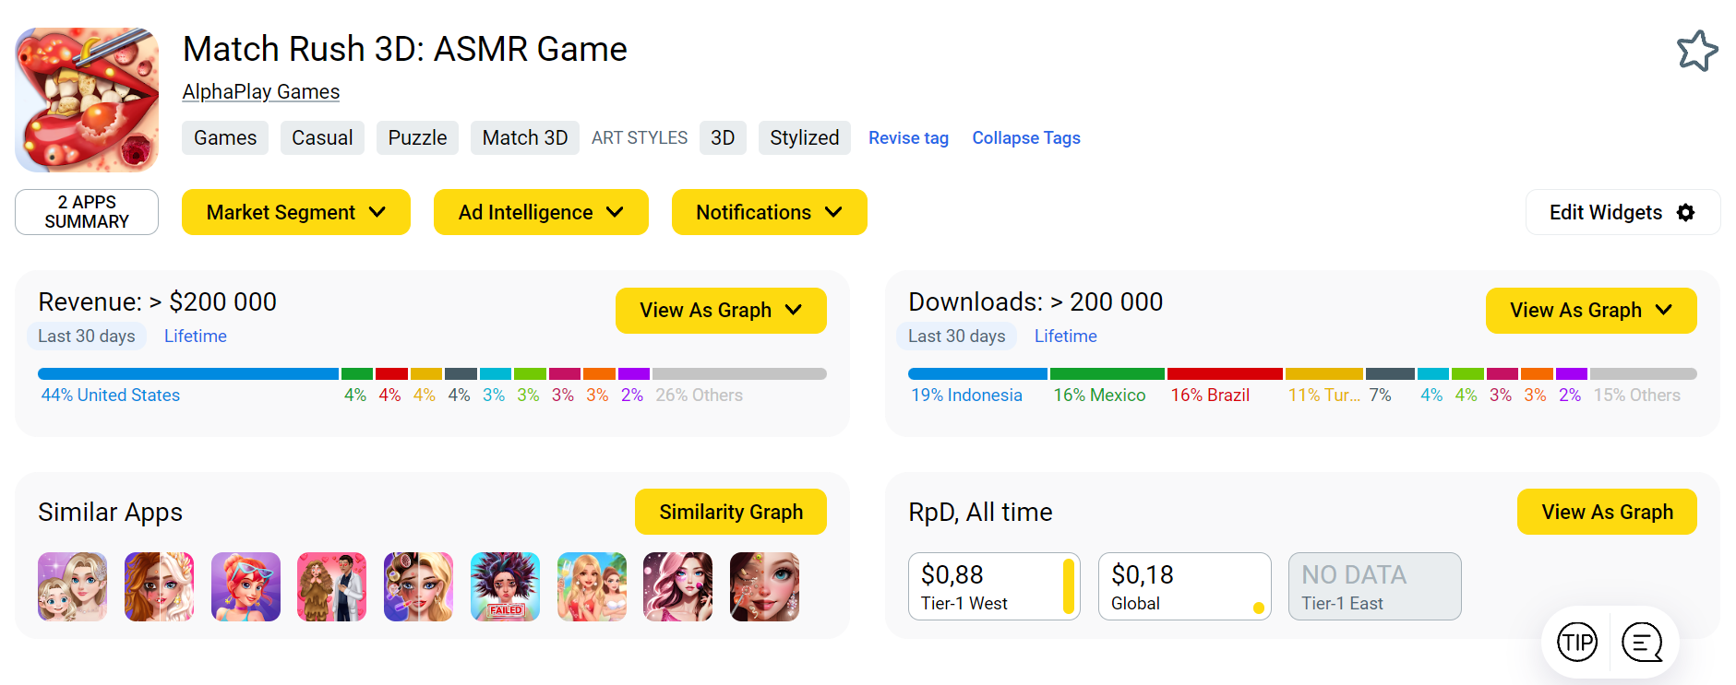Click the AlphaPlay Games publisher link
Image resolution: width=1736 pixels, height=685 pixels.
261,92
